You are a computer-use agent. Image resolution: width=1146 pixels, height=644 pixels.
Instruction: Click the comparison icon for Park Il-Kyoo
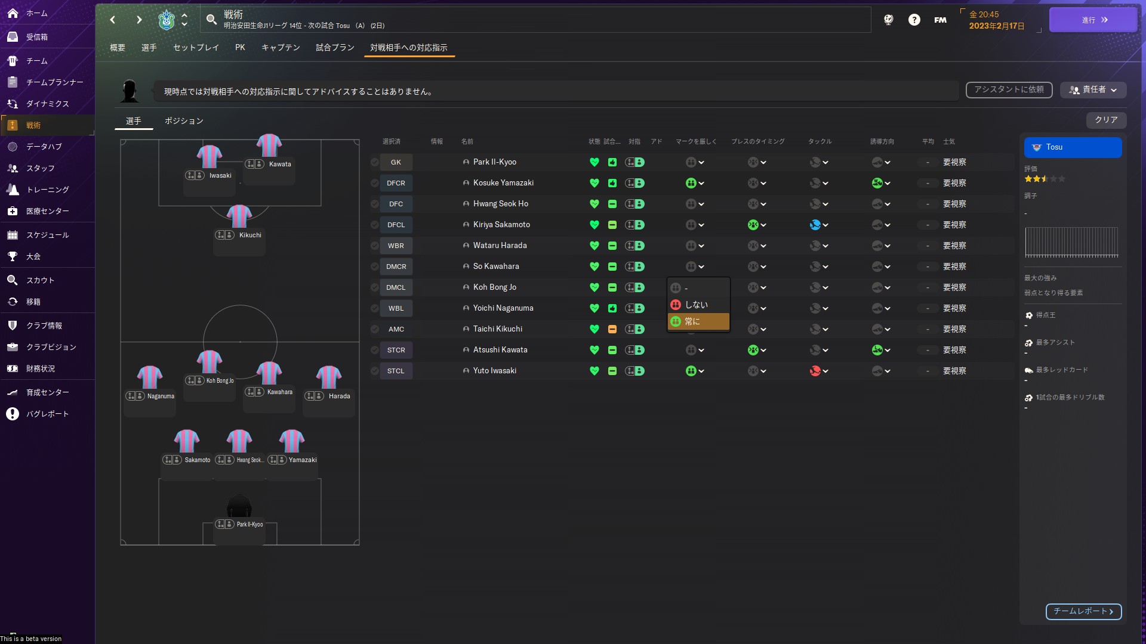point(634,162)
